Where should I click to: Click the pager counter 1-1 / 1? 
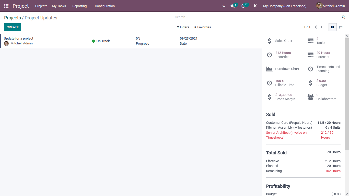click(x=306, y=27)
